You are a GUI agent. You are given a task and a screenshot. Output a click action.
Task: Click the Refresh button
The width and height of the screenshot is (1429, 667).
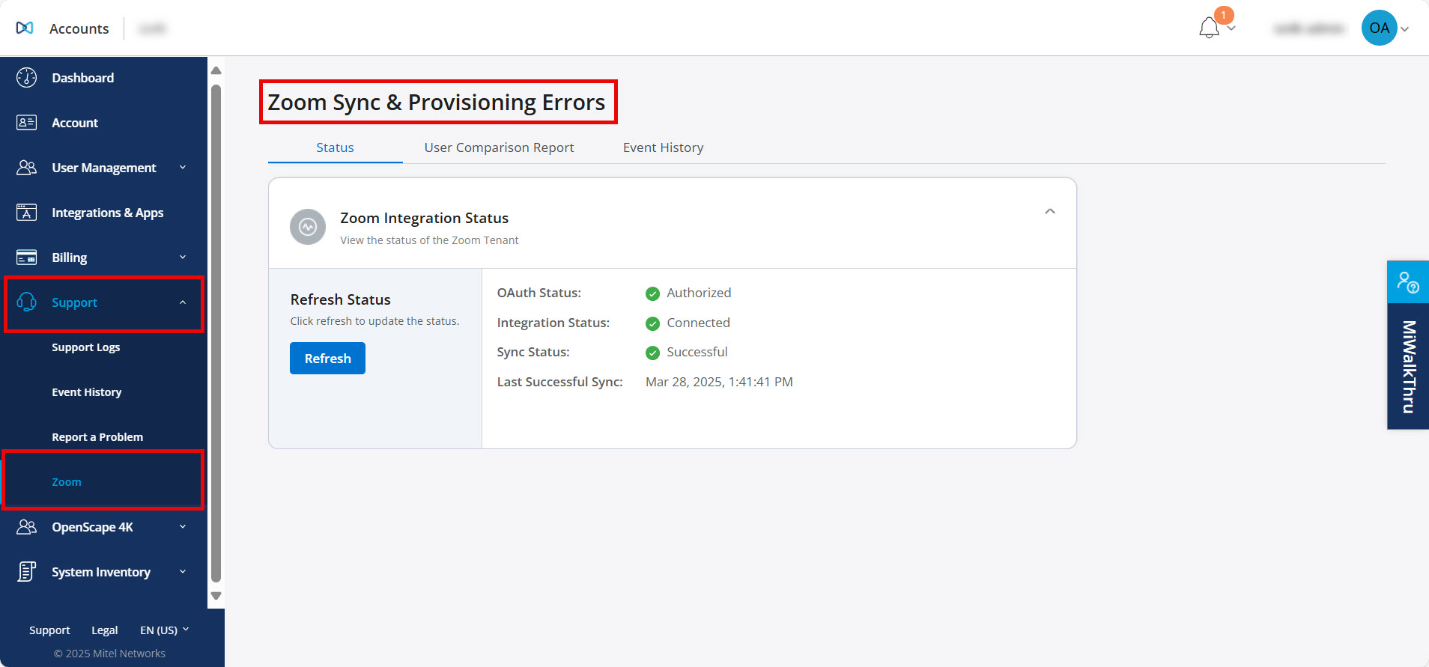tap(327, 359)
